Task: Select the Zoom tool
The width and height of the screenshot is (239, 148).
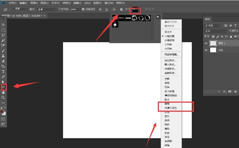Action: coord(3,97)
